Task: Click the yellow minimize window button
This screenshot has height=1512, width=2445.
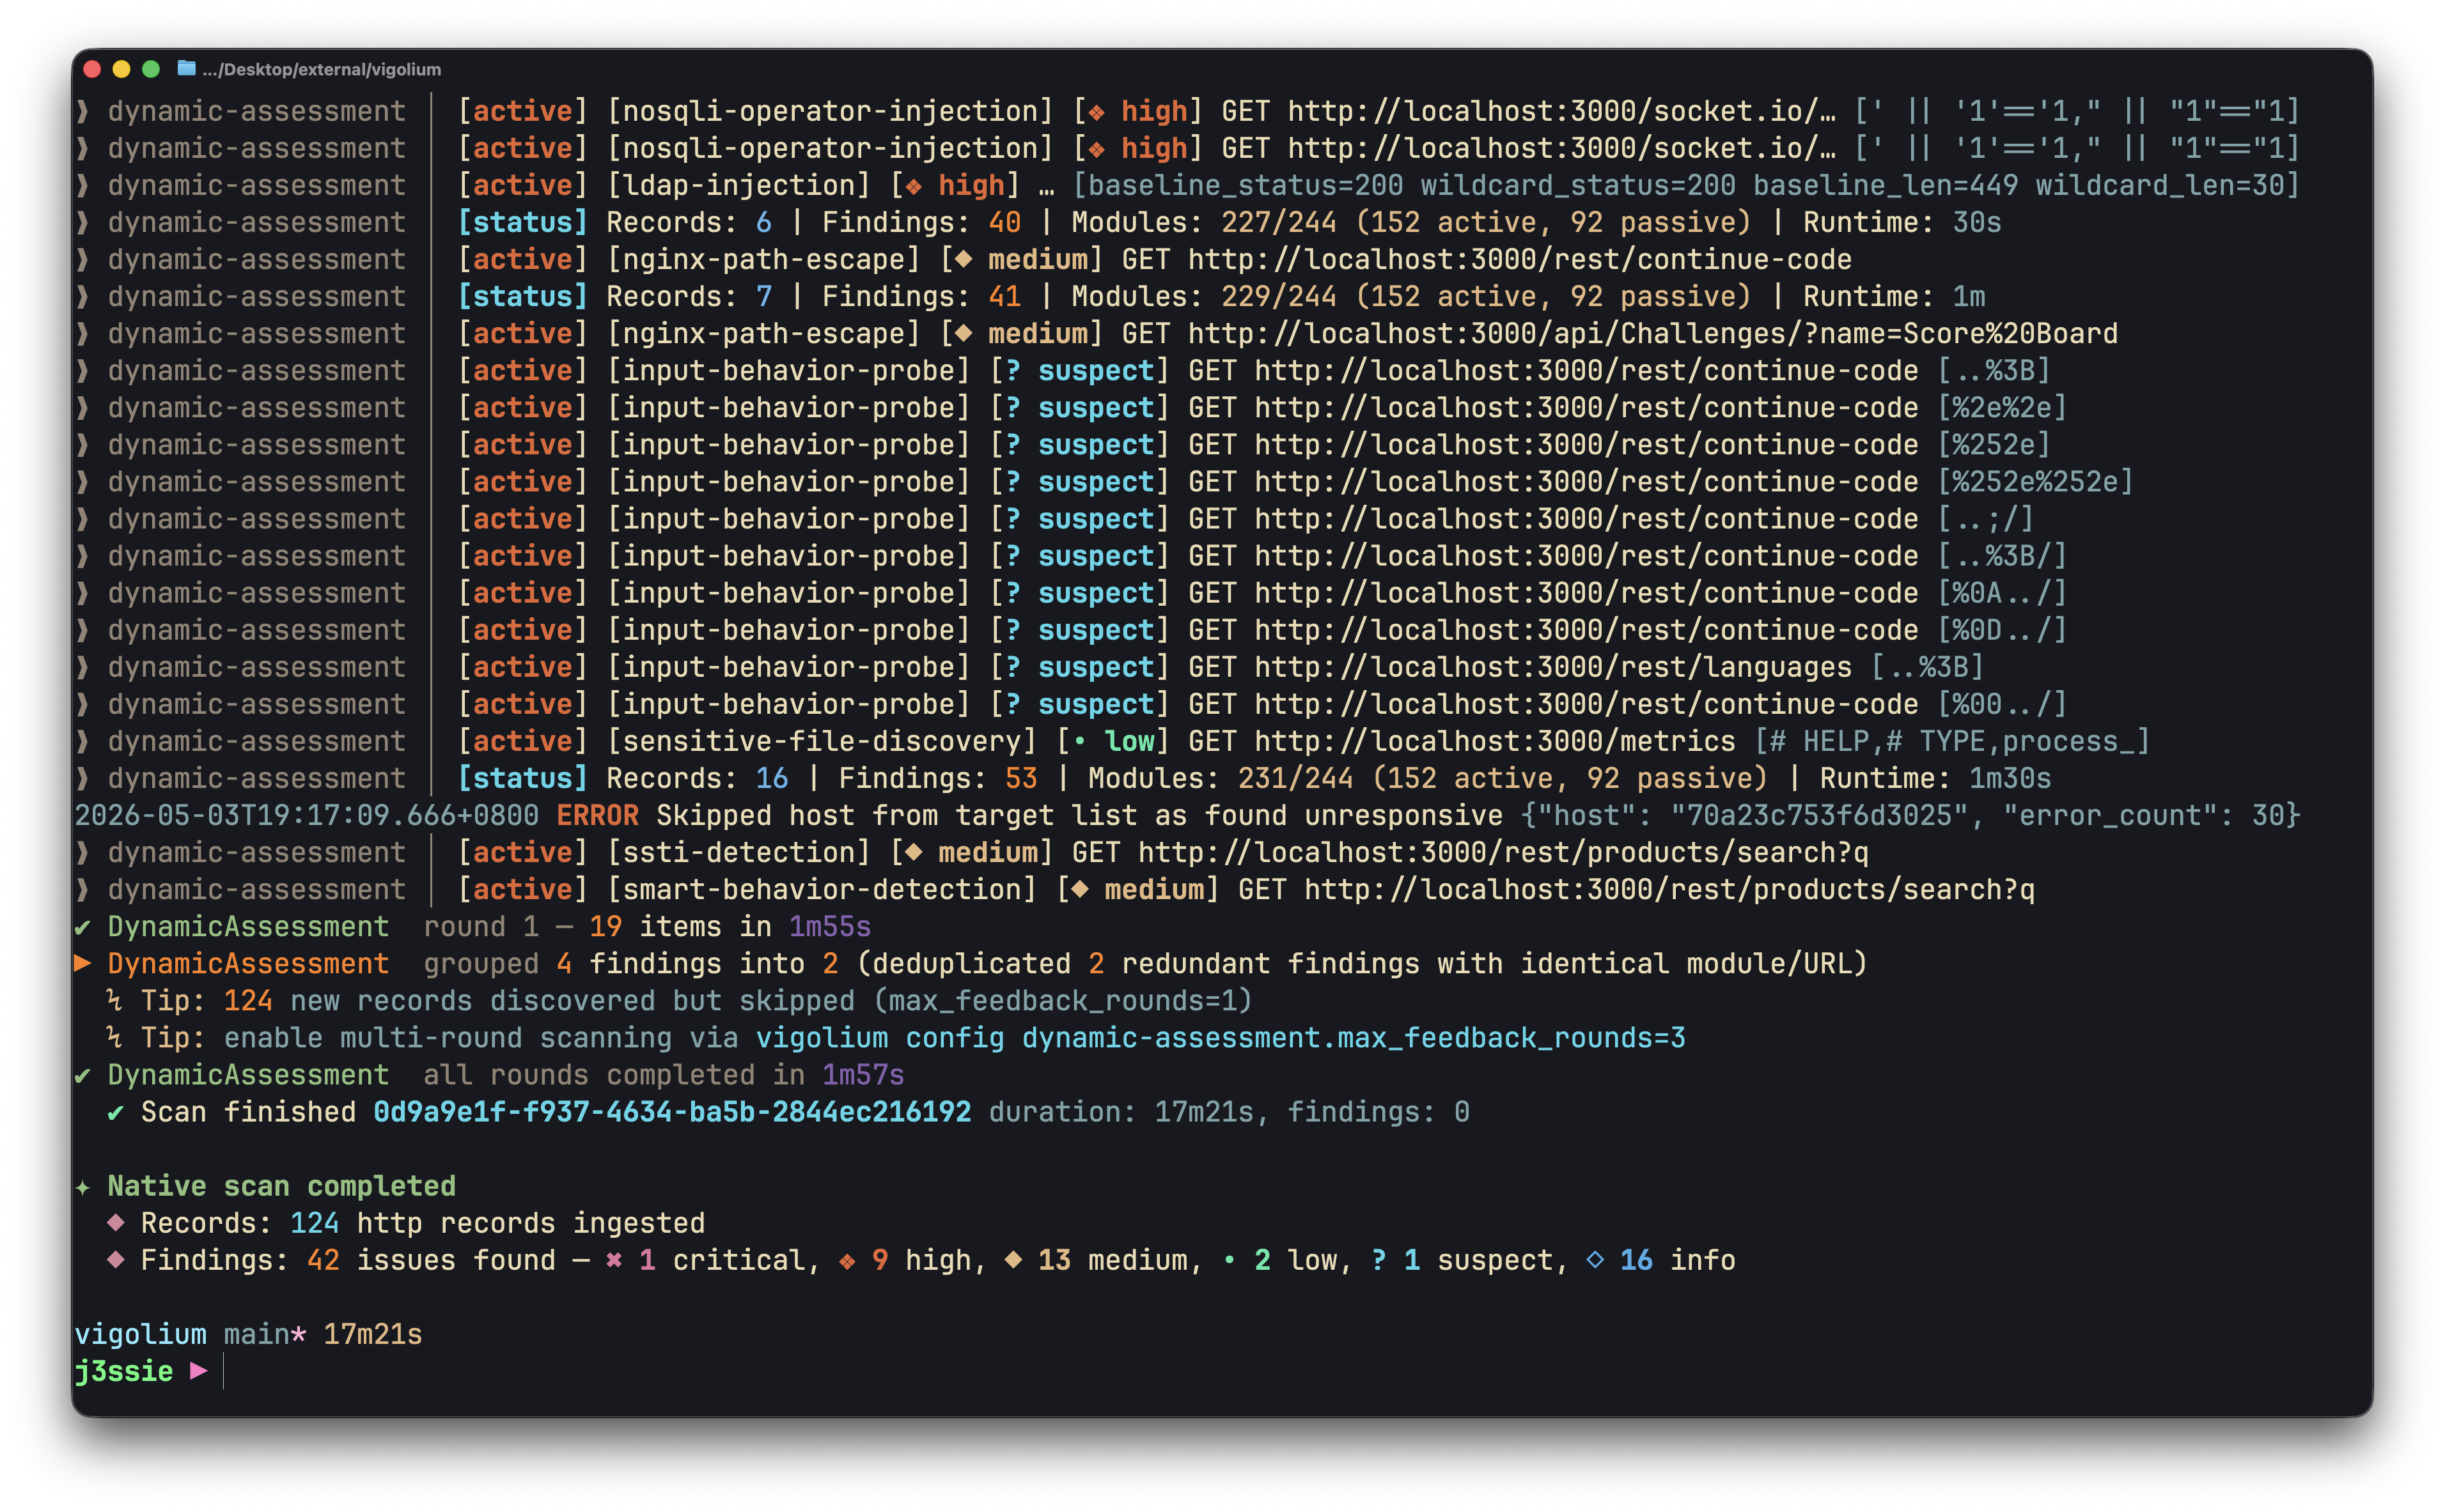Action: (x=122, y=69)
